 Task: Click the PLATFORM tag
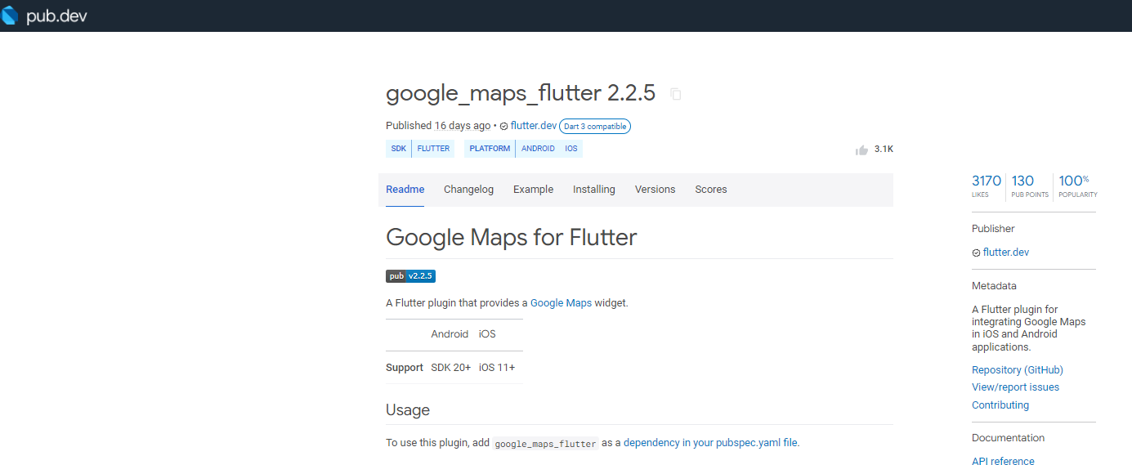tap(490, 149)
